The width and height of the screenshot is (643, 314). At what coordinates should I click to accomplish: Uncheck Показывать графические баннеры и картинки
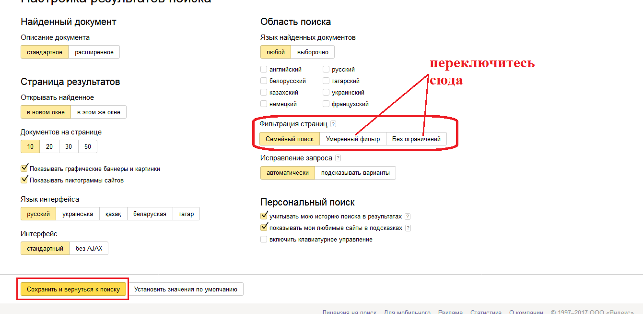pos(24,169)
